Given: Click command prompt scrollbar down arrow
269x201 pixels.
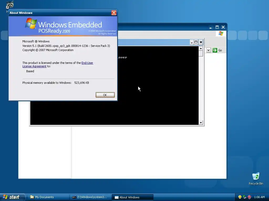Looking at the screenshot, I should pyautogui.click(x=201, y=122).
